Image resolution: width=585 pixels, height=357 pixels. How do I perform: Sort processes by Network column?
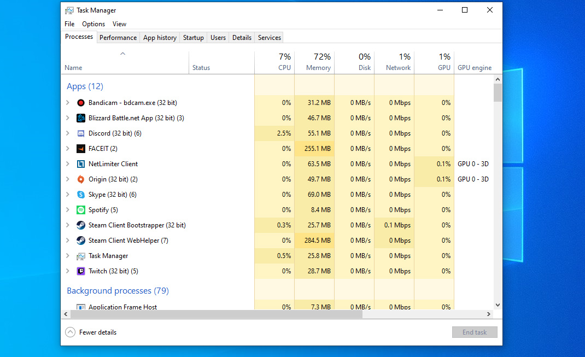pos(394,62)
